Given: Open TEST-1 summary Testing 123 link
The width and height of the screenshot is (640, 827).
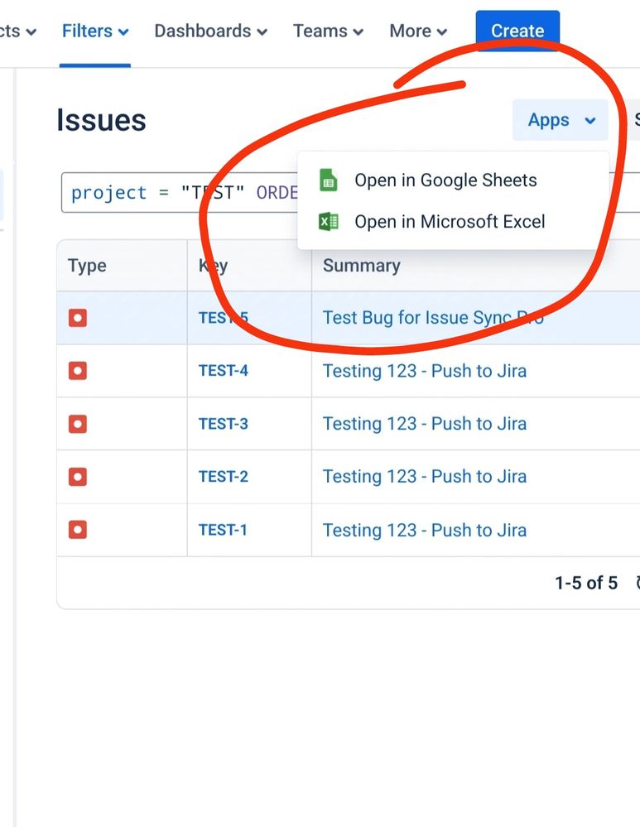Looking at the screenshot, I should [x=425, y=530].
